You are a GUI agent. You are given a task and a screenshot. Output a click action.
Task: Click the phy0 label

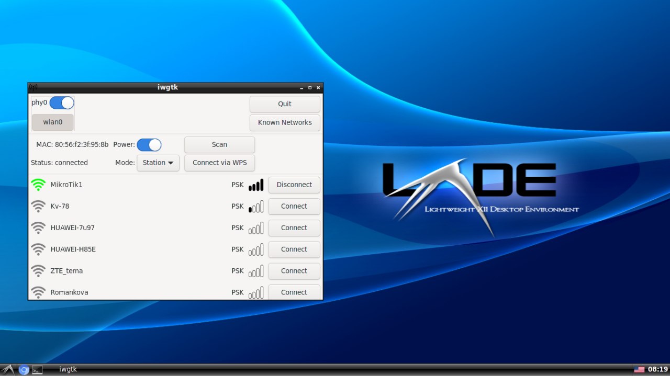click(x=39, y=102)
